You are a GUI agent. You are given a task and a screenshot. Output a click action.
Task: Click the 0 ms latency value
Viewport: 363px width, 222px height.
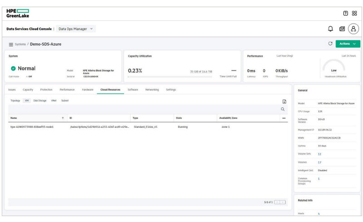click(x=251, y=71)
